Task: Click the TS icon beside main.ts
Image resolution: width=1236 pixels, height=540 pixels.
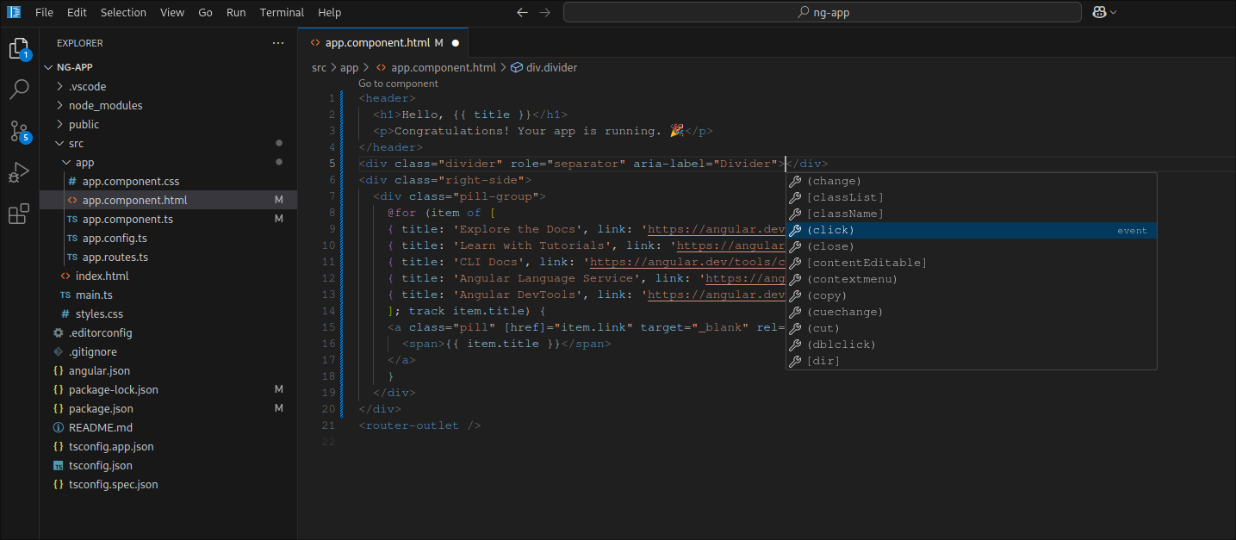Action: pos(65,295)
